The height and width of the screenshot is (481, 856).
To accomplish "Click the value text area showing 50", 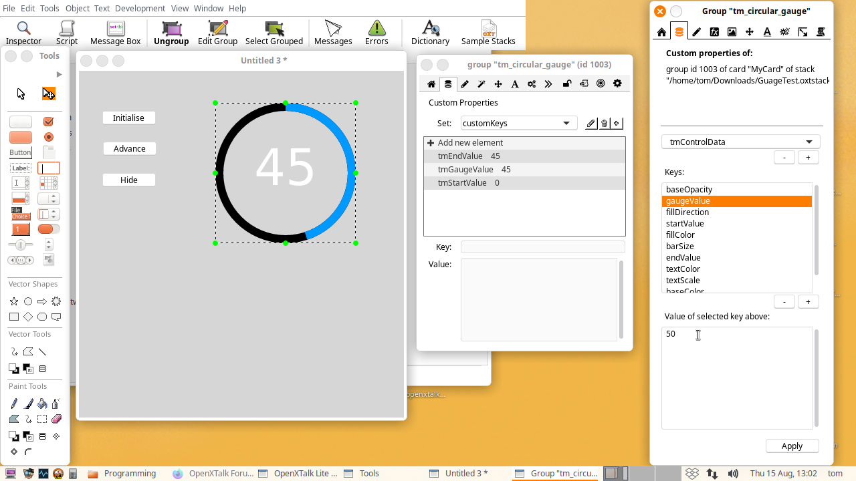I will pos(736,377).
